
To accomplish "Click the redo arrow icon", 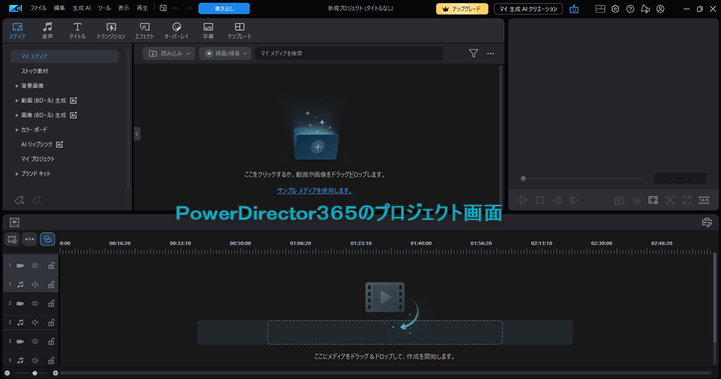I will coord(189,8).
